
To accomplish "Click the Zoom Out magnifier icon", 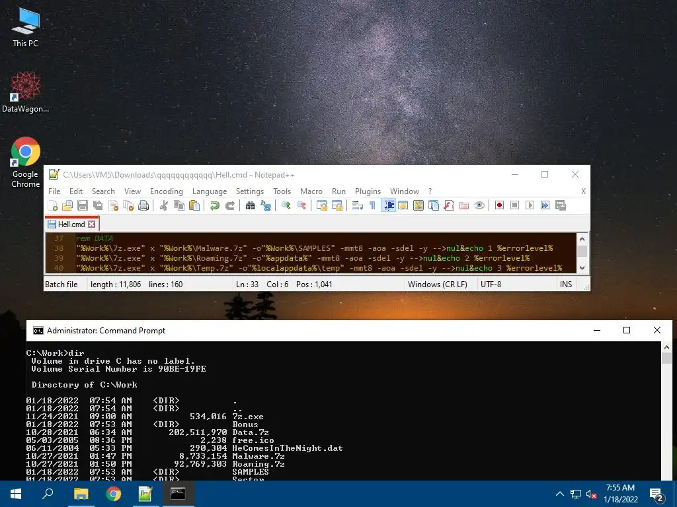I will tap(301, 206).
